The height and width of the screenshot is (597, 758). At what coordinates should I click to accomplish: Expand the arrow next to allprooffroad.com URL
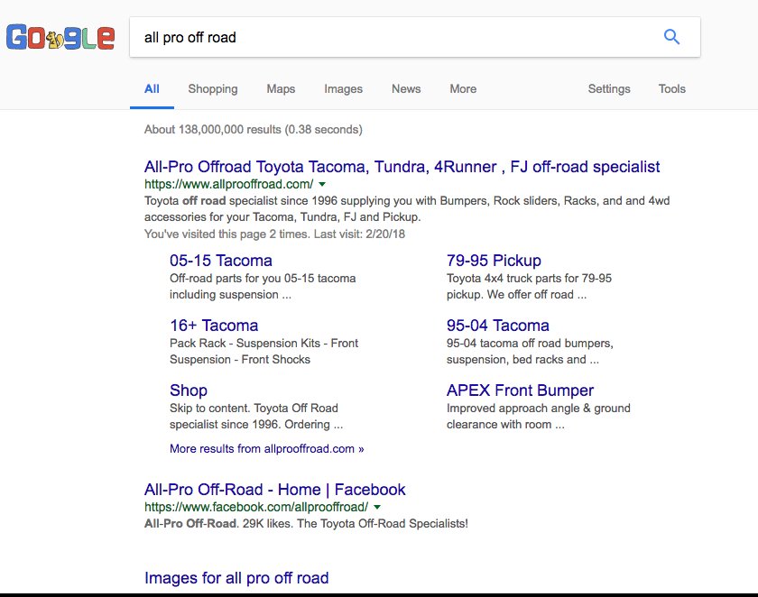pos(322,184)
